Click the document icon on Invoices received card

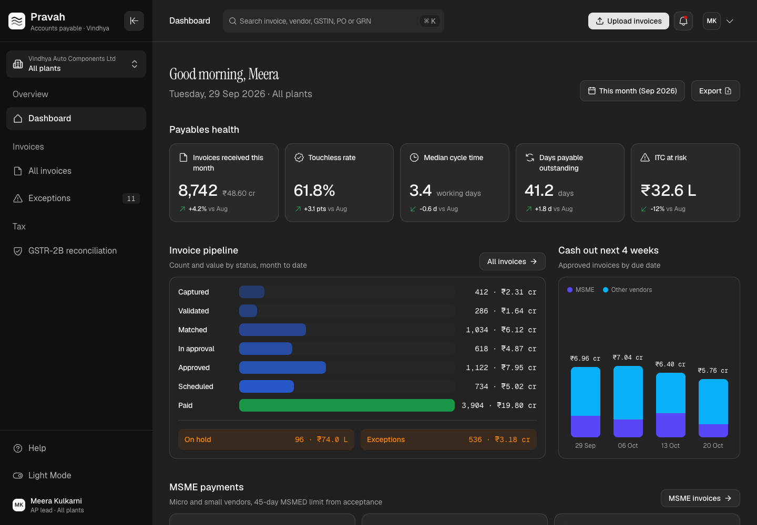coord(183,157)
